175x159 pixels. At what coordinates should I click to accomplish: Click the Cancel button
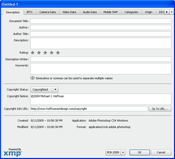161,152
